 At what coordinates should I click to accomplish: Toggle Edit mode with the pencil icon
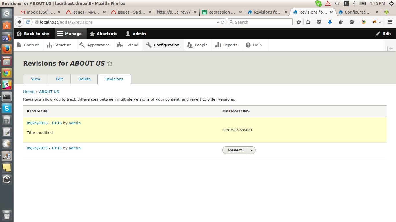pyautogui.click(x=378, y=34)
